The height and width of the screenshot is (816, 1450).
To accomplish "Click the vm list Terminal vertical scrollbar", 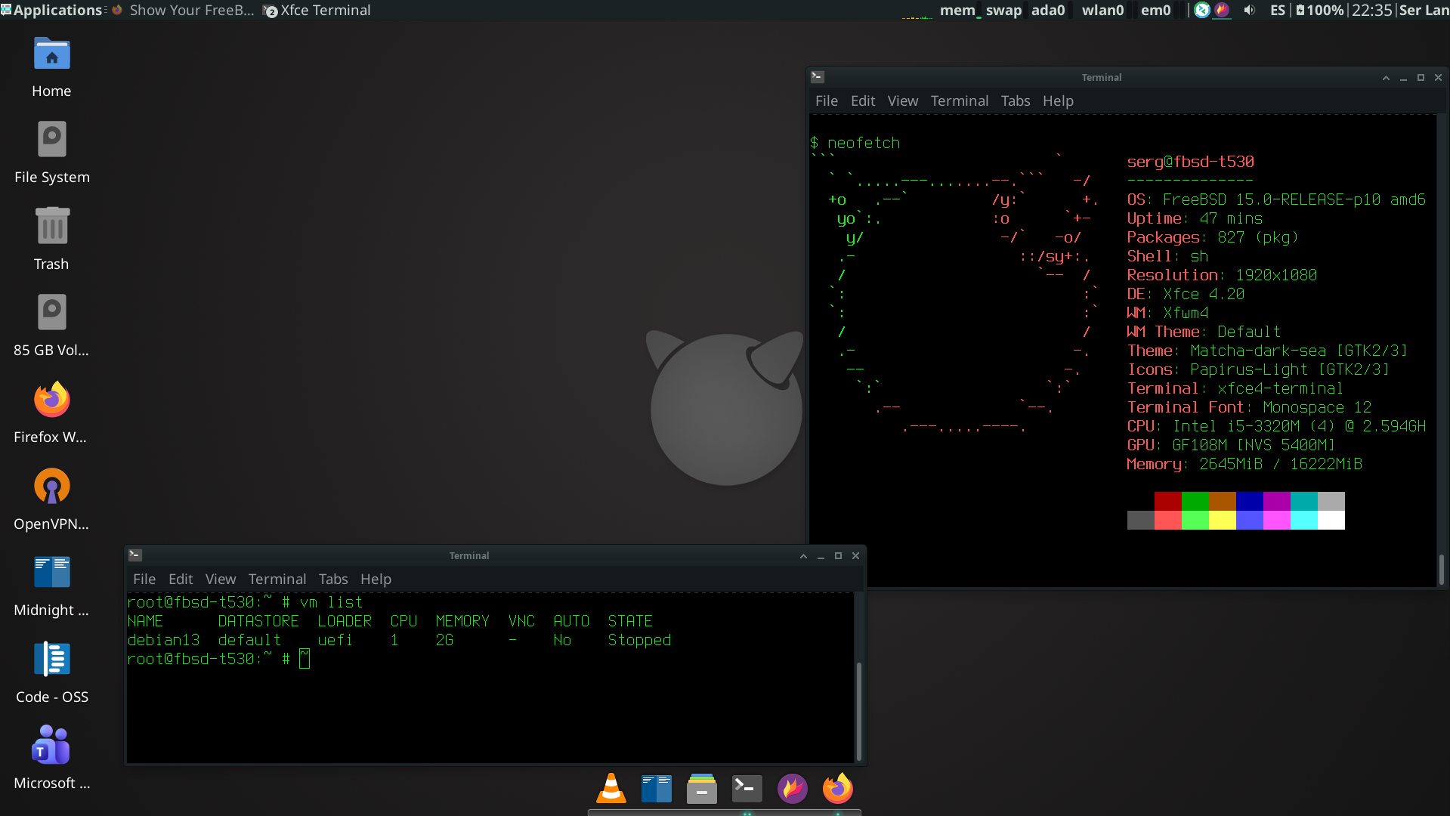I will pyautogui.click(x=858, y=710).
